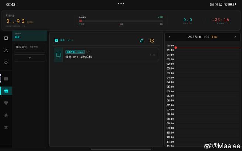This screenshot has height=151, width=242.
Task: Click the red current-time marker dot
Action: pyautogui.click(x=175, y=48)
